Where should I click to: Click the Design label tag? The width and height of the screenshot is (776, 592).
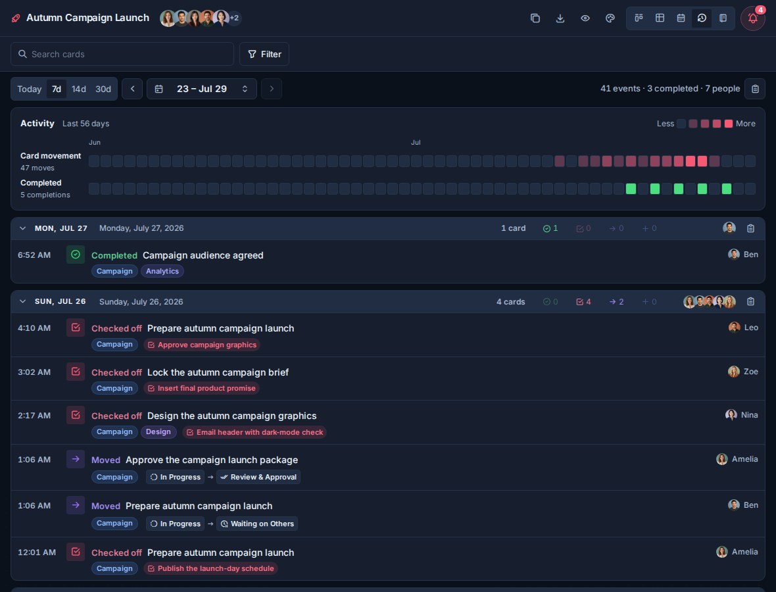click(158, 432)
